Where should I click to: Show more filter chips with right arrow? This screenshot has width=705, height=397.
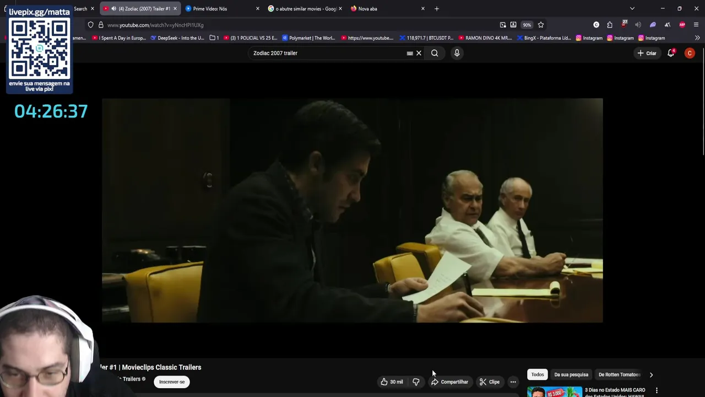[651, 374]
